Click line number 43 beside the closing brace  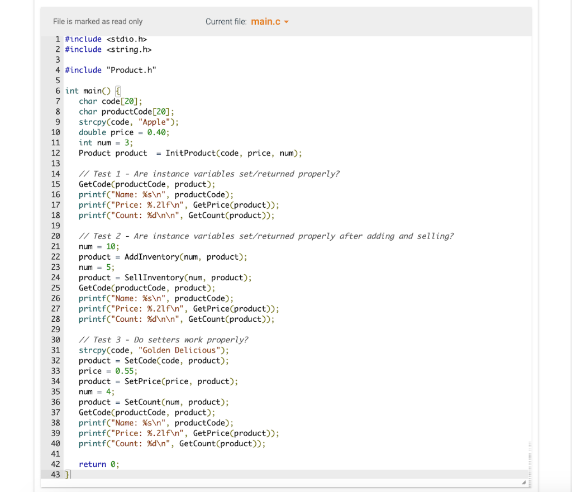pyautogui.click(x=55, y=474)
